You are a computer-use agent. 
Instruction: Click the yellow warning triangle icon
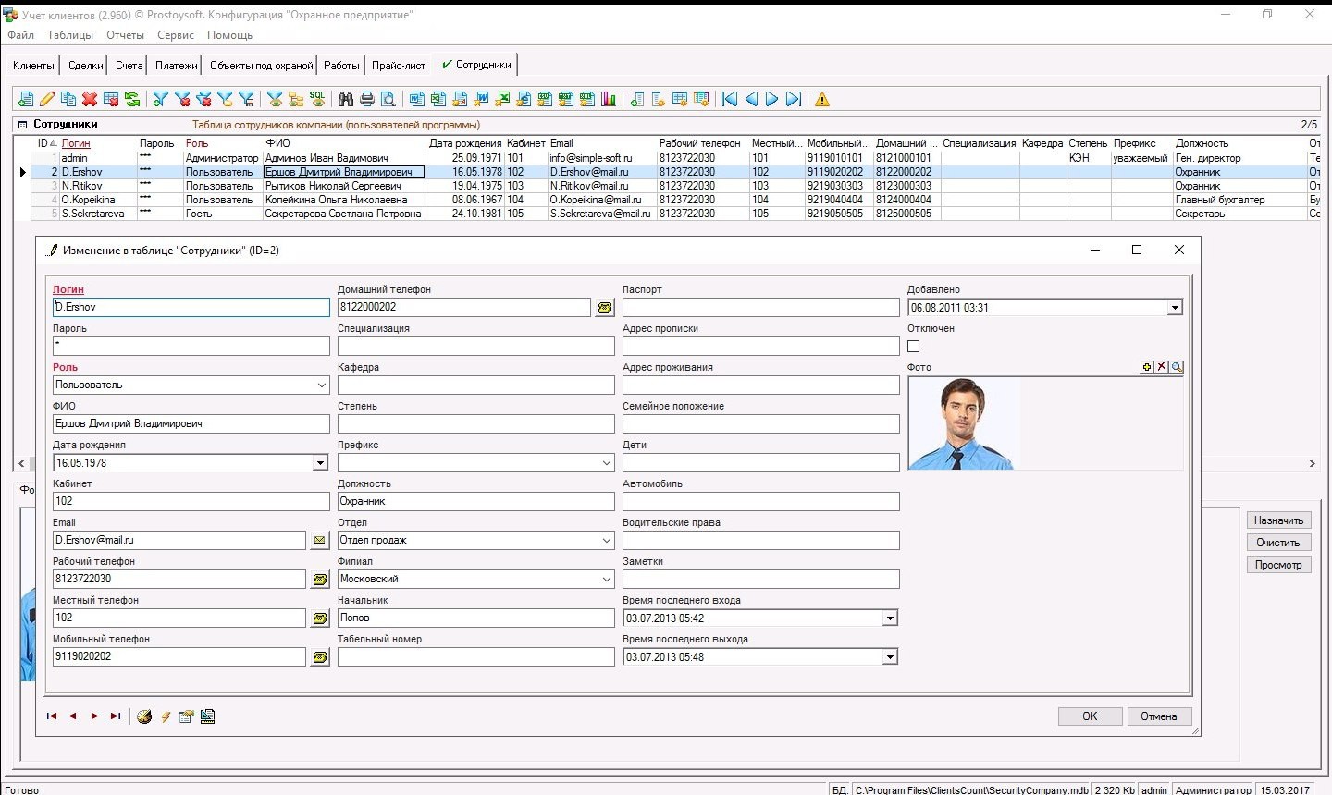coord(822,100)
